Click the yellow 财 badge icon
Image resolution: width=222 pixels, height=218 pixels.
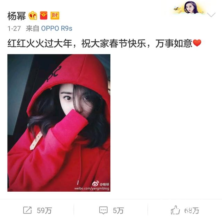pyautogui.click(x=55, y=15)
